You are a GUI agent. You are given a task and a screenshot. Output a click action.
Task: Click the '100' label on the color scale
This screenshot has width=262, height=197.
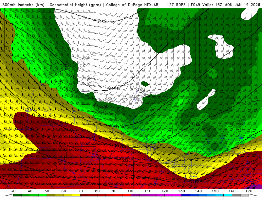(x=131, y=191)
